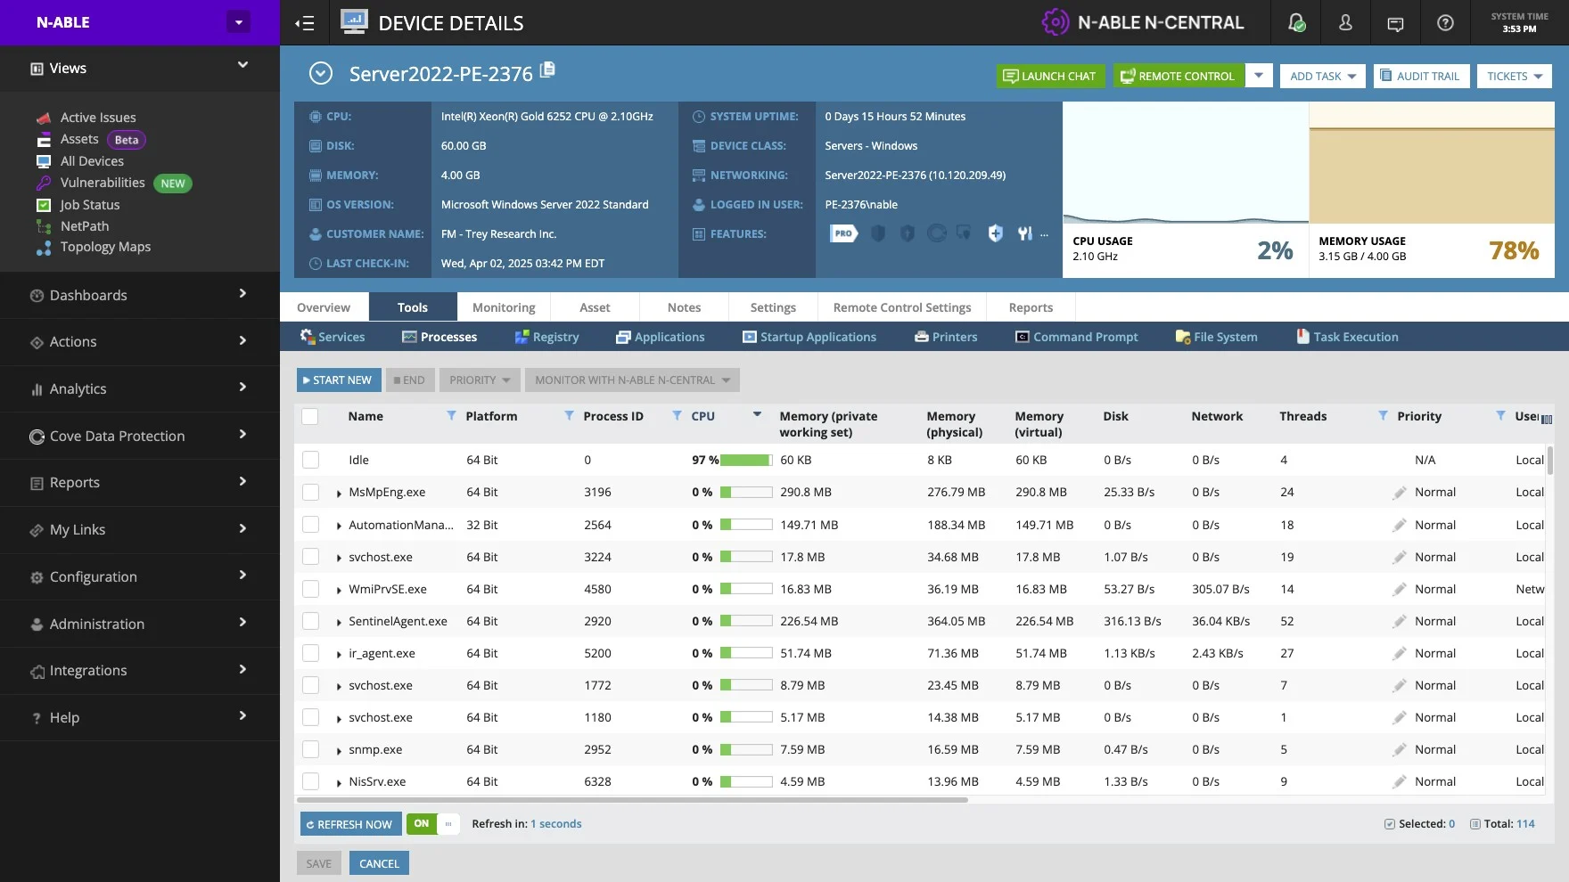Image resolution: width=1569 pixels, height=882 pixels.
Task: Open the column chooser icon
Action: pos(1547,419)
